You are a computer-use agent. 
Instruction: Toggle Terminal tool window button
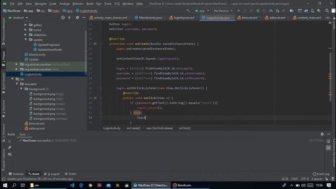click(x=16, y=174)
